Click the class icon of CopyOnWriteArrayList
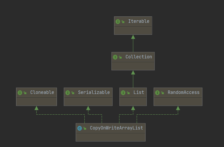The width and height of the screenshot is (224, 147). tap(80, 128)
